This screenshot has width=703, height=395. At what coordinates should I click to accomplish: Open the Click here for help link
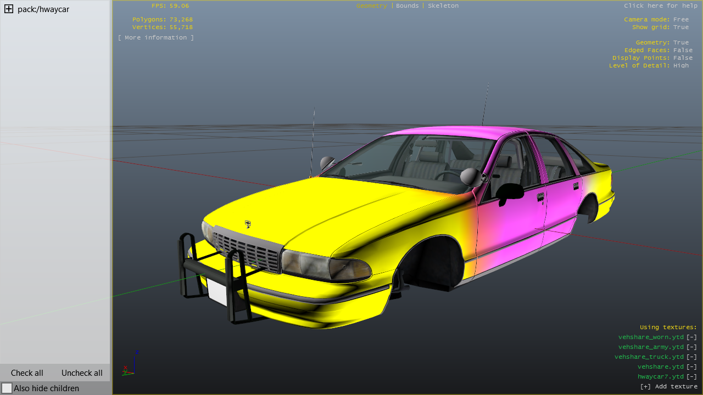click(x=660, y=6)
